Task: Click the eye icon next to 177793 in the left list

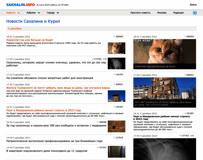Action: (93, 59)
